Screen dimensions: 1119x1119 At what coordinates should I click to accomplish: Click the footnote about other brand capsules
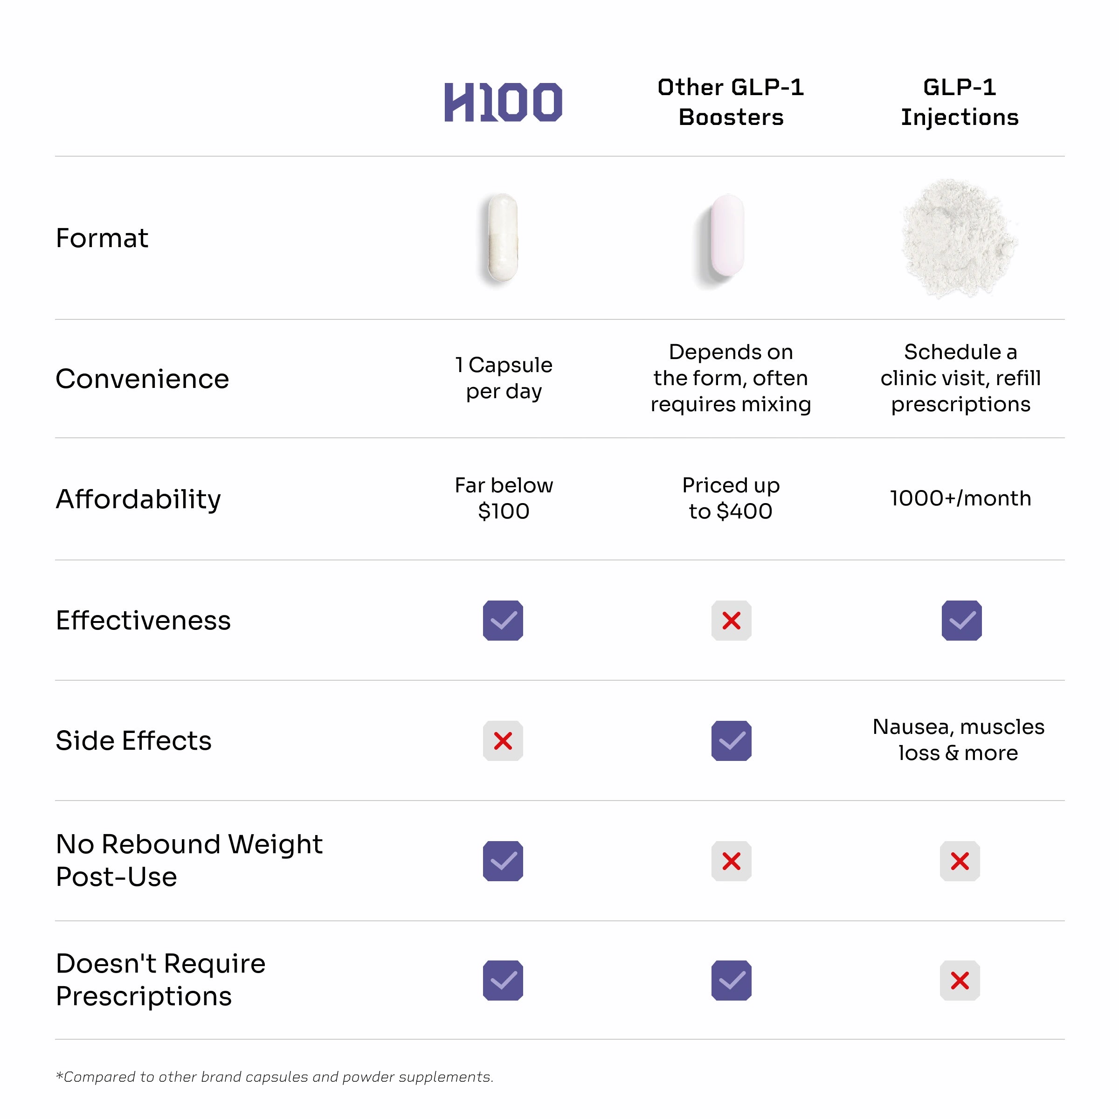275,1077
